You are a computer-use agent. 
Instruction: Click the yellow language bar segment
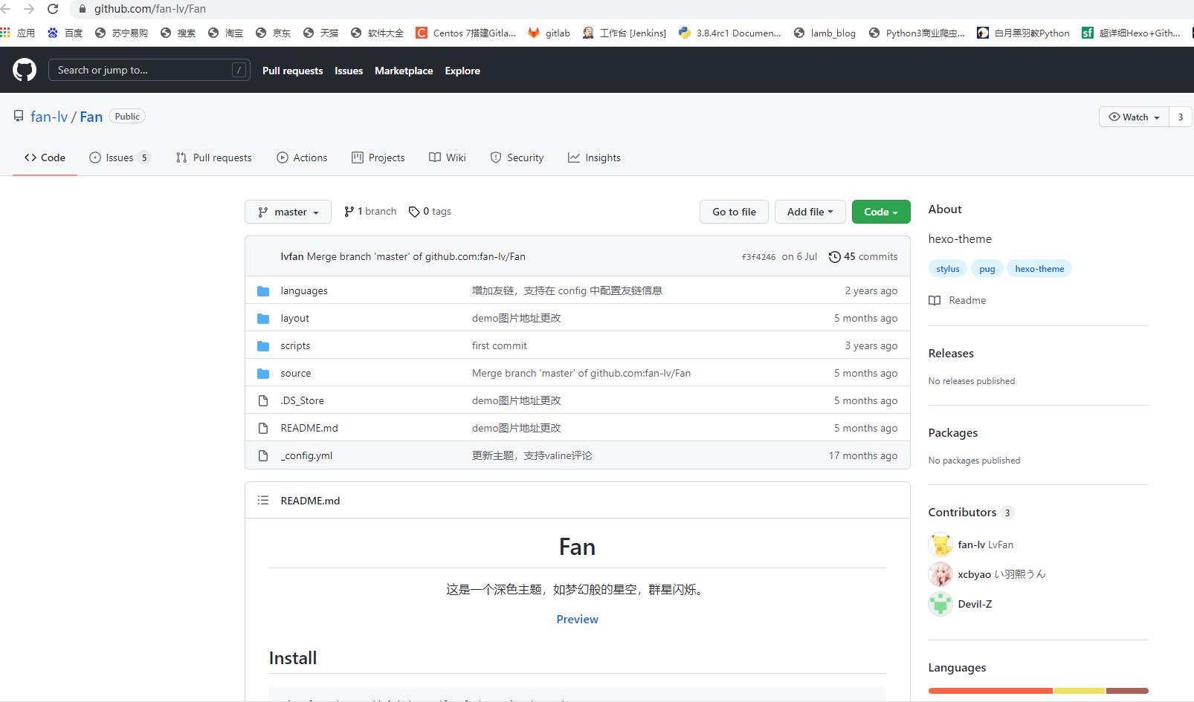click(x=1080, y=691)
